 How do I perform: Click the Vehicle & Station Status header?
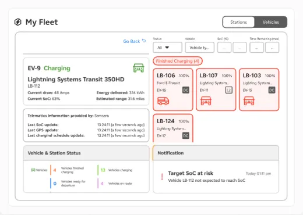[86, 153]
